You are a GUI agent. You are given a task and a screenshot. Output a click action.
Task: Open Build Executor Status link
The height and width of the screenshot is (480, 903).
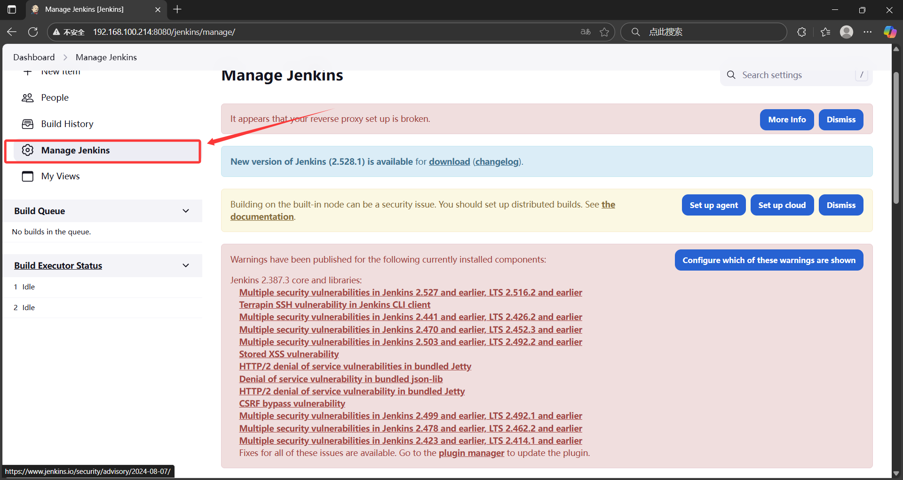point(58,265)
